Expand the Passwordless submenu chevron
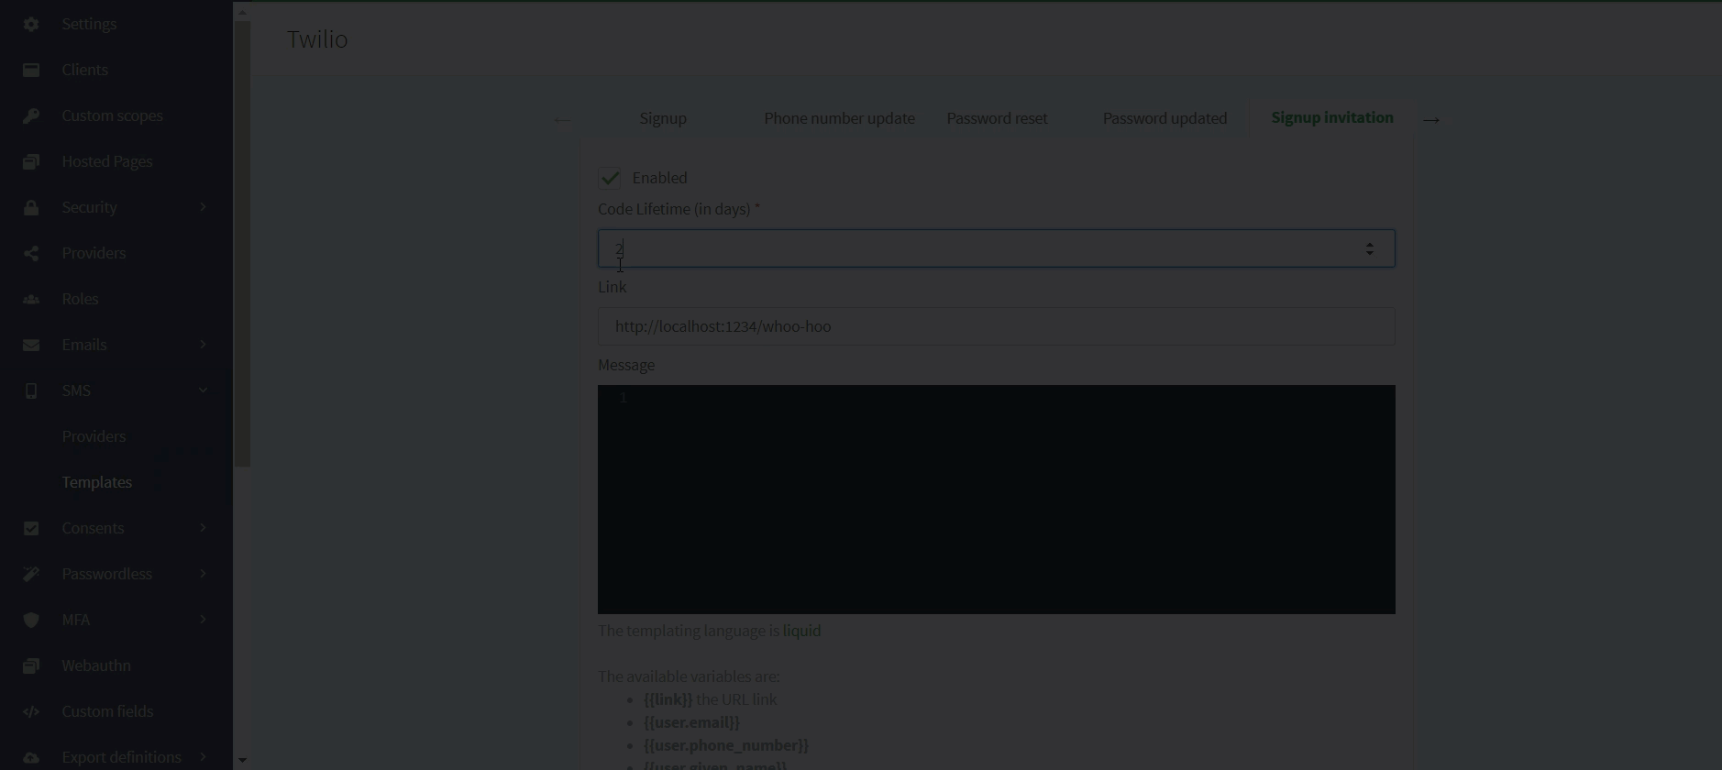The image size is (1722, 770). (203, 574)
